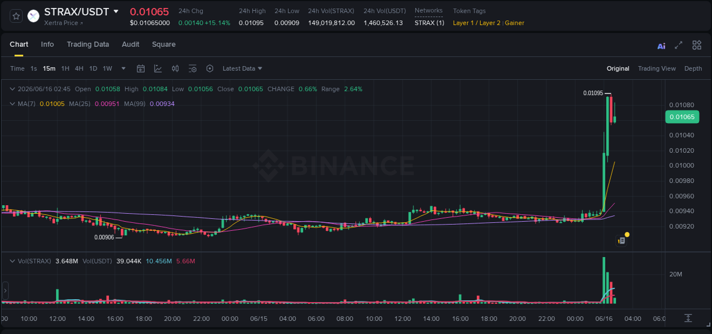Click the 24h High value 0.01095
This screenshot has width=712, height=334.
[251, 23]
